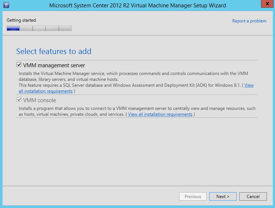
Task: Toggle the VMM console checkbox
Action: tap(19, 100)
